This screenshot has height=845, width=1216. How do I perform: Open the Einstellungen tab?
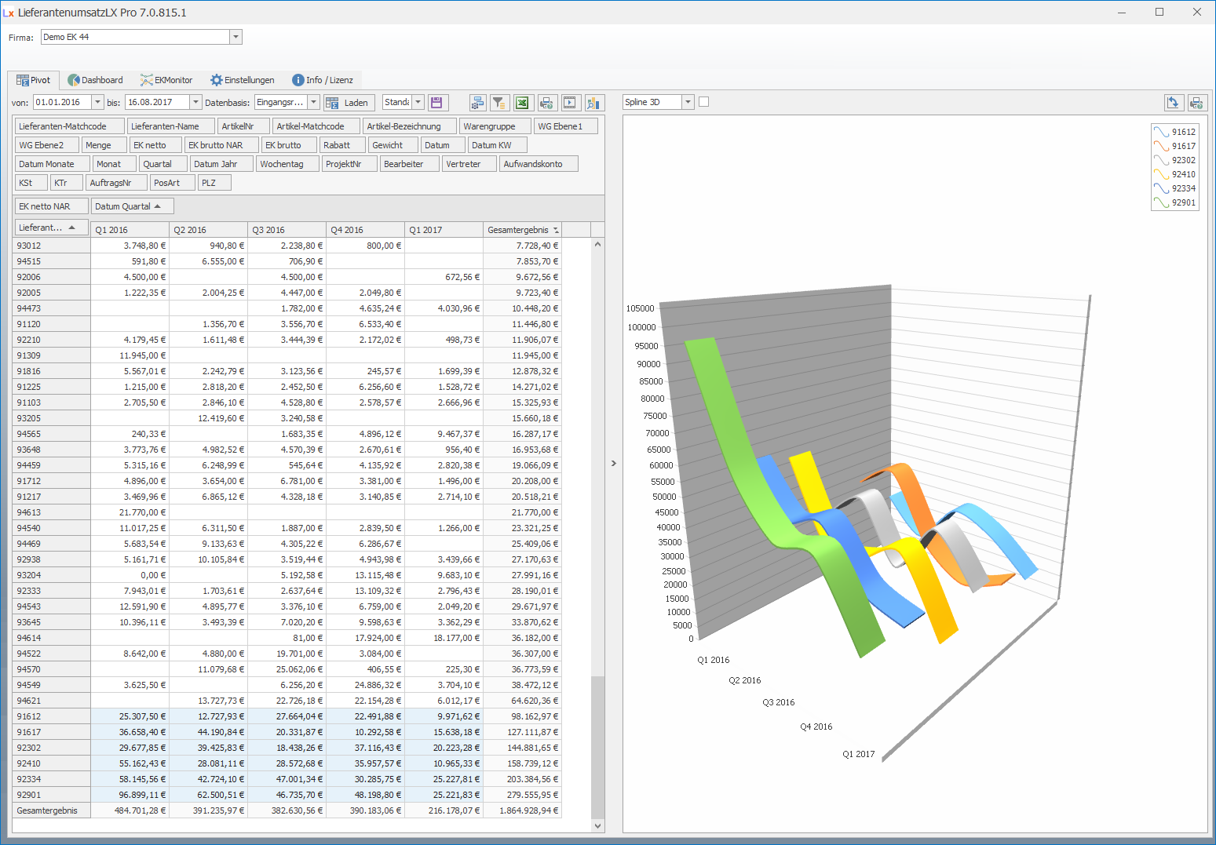(243, 80)
